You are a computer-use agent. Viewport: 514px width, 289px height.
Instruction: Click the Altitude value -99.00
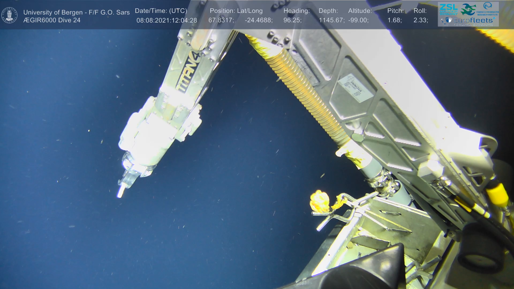click(x=358, y=20)
